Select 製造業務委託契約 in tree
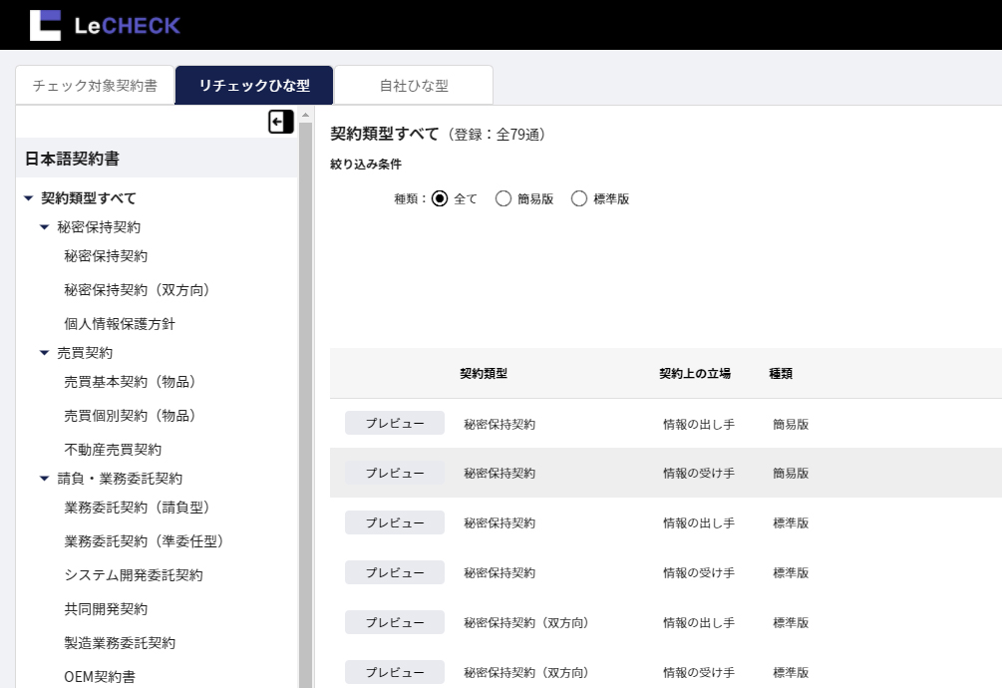Image resolution: width=1002 pixels, height=688 pixels. point(120,643)
